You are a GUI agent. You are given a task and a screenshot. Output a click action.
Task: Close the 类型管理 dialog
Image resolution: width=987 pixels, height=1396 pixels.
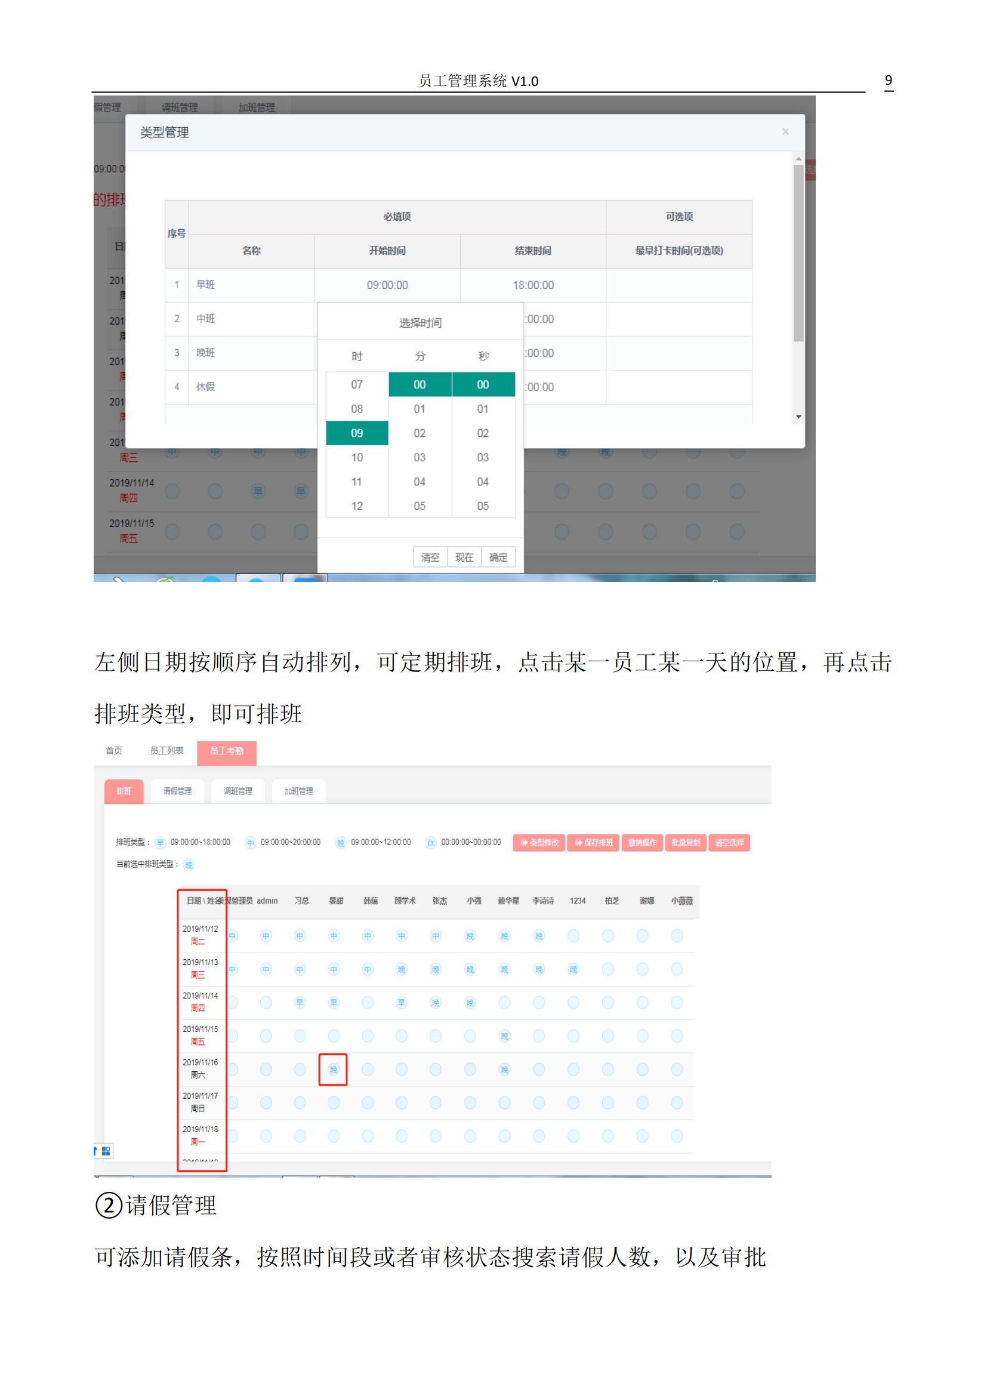[785, 132]
